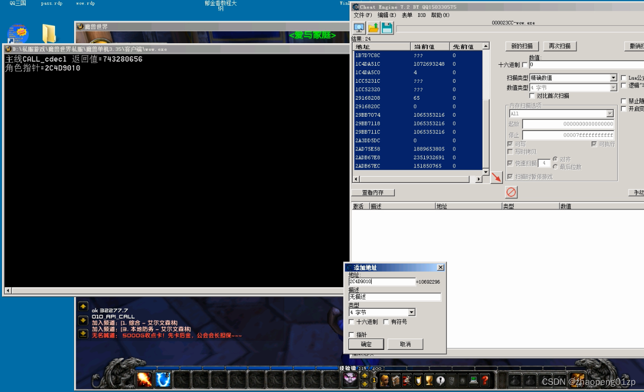Open the 编辑(E) menu
The width and height of the screenshot is (644, 392).
coord(386,15)
